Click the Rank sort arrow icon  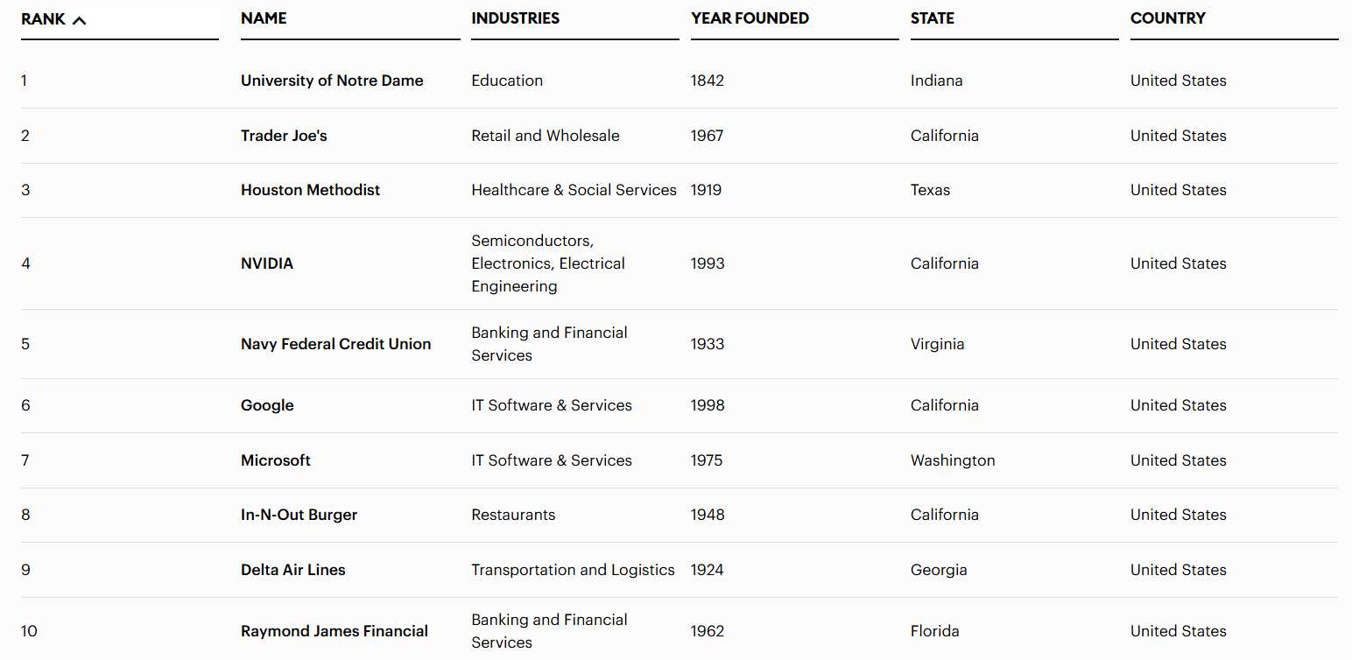pos(79,20)
